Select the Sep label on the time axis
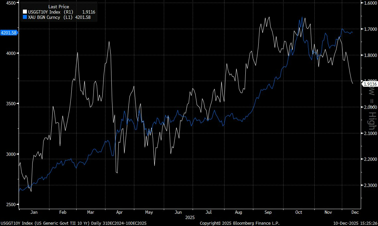 268,212
